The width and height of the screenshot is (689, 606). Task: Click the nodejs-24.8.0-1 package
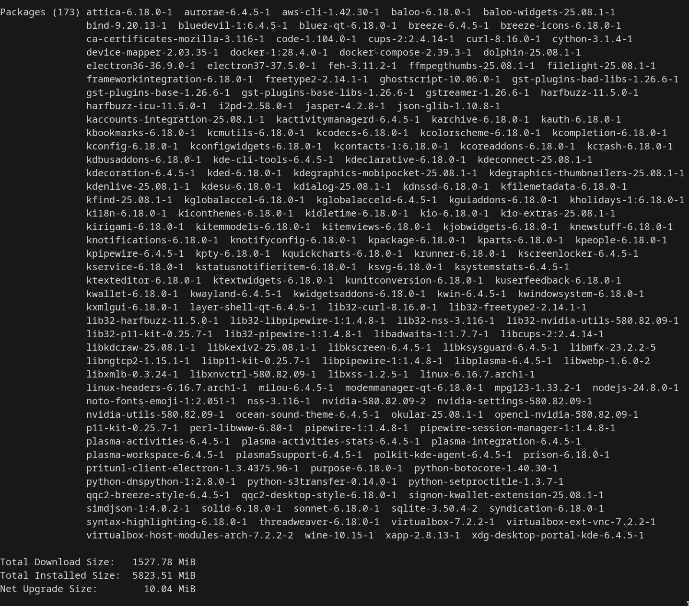coord(636,388)
